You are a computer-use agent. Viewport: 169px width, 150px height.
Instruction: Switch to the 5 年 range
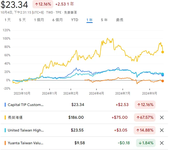click(104, 20)
